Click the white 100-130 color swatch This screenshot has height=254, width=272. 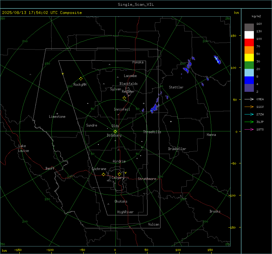249,35
